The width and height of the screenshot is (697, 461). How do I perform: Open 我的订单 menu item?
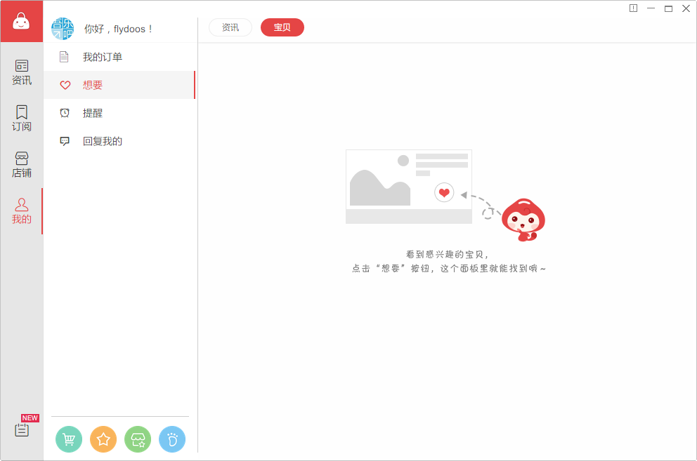point(119,57)
